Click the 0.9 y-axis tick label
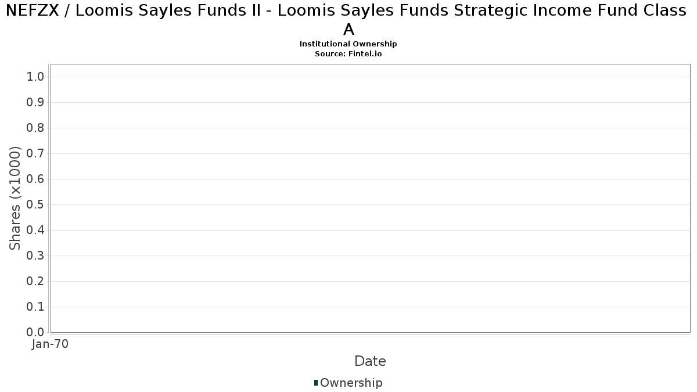Image resolution: width=697 pixels, height=392 pixels. tap(36, 103)
